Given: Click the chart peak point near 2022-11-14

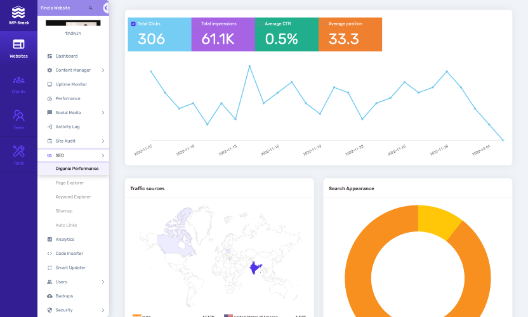Looking at the screenshot, I should (249, 66).
